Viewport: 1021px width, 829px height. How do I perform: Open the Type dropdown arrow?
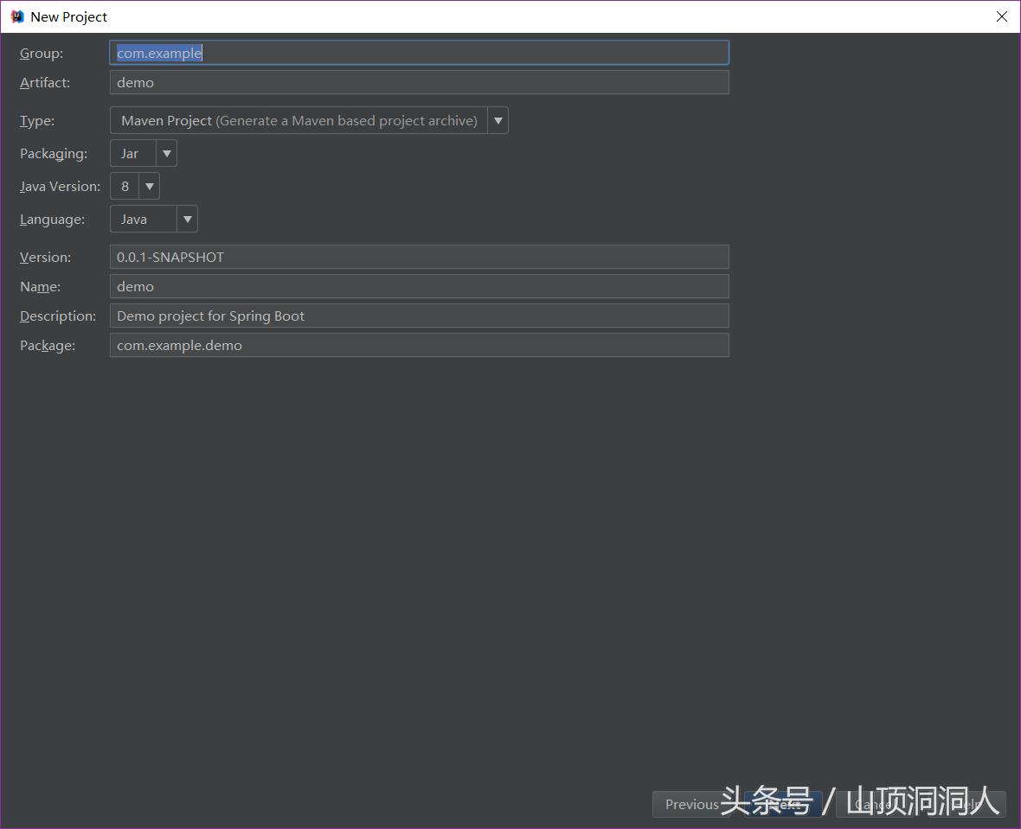(498, 120)
